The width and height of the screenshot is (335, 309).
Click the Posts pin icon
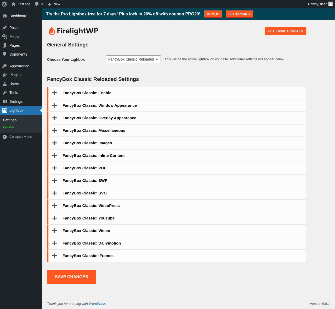[x=5, y=28]
